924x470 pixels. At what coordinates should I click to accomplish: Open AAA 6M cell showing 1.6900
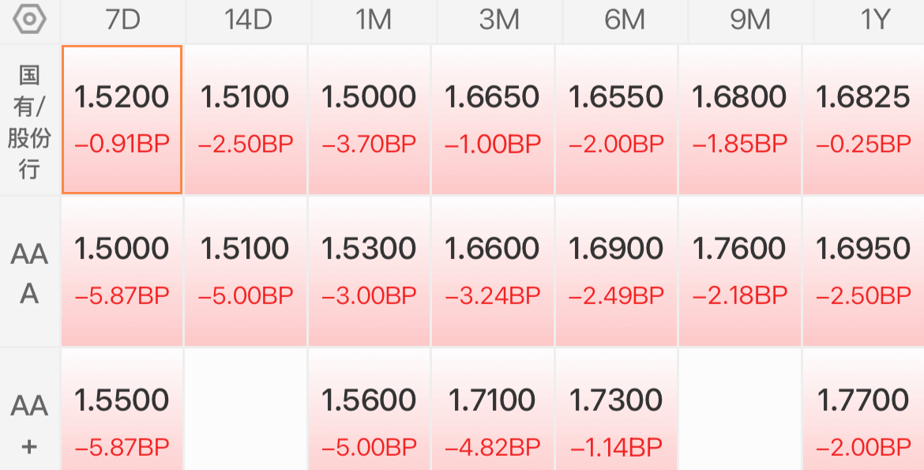pos(616,271)
